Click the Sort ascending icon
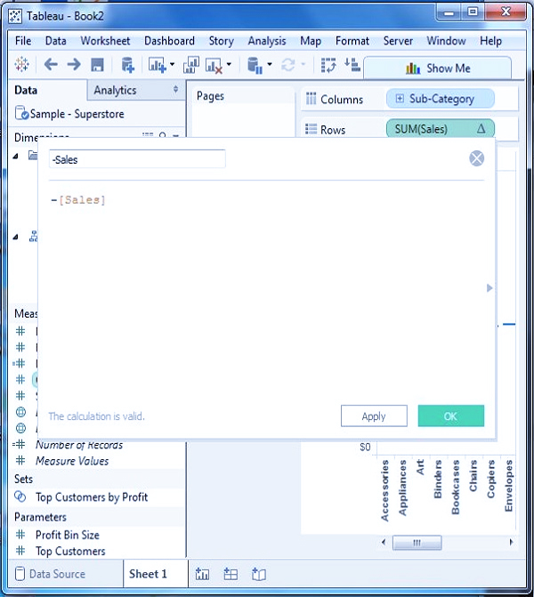The image size is (534, 597). pos(352,64)
